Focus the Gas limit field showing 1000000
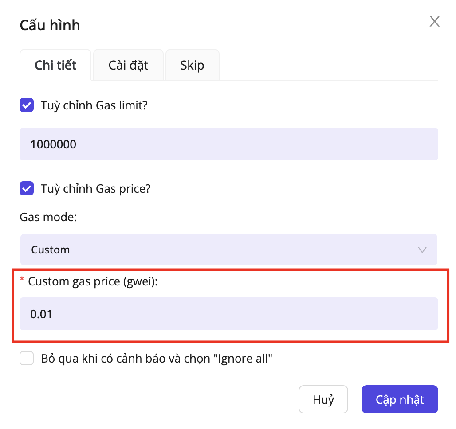Image resolution: width=456 pixels, height=429 pixels. (x=228, y=144)
